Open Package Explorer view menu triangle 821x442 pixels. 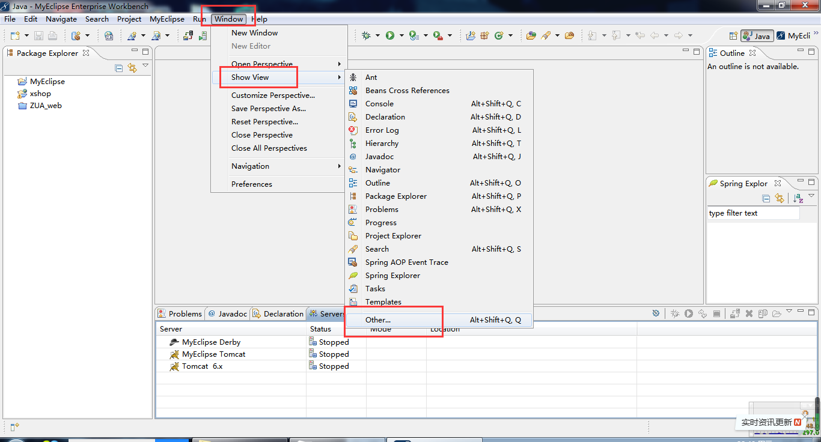click(145, 65)
